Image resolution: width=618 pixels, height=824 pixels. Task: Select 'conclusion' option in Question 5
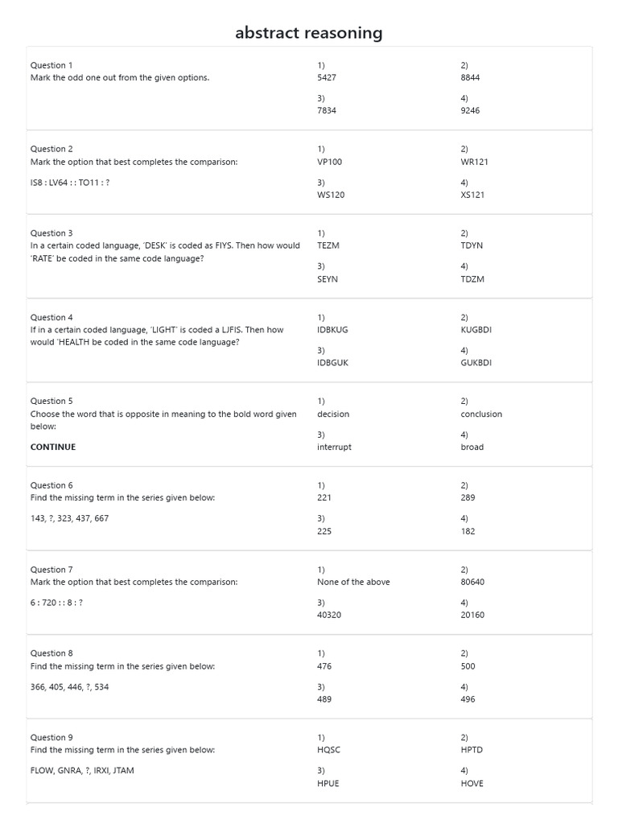(481, 414)
